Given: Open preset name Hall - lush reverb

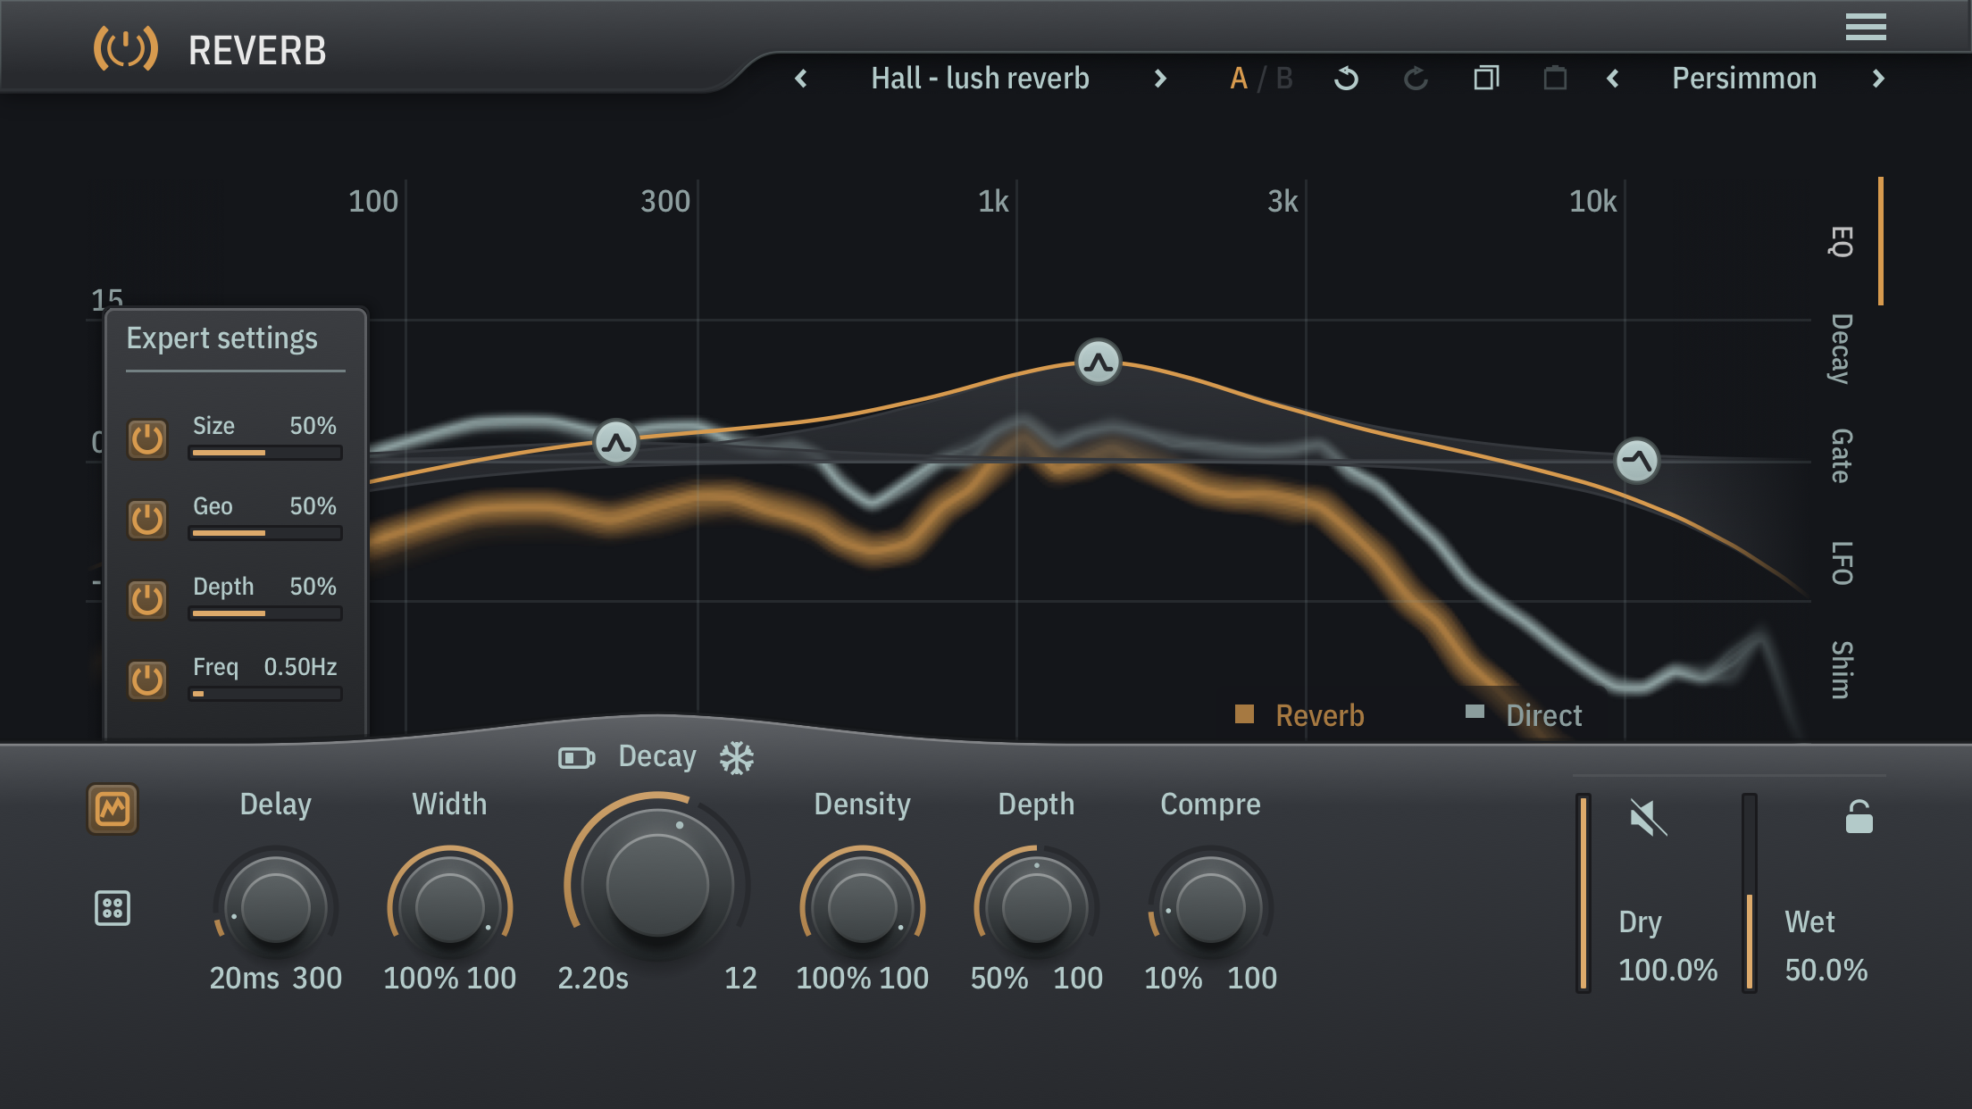Looking at the screenshot, I should click(x=980, y=79).
